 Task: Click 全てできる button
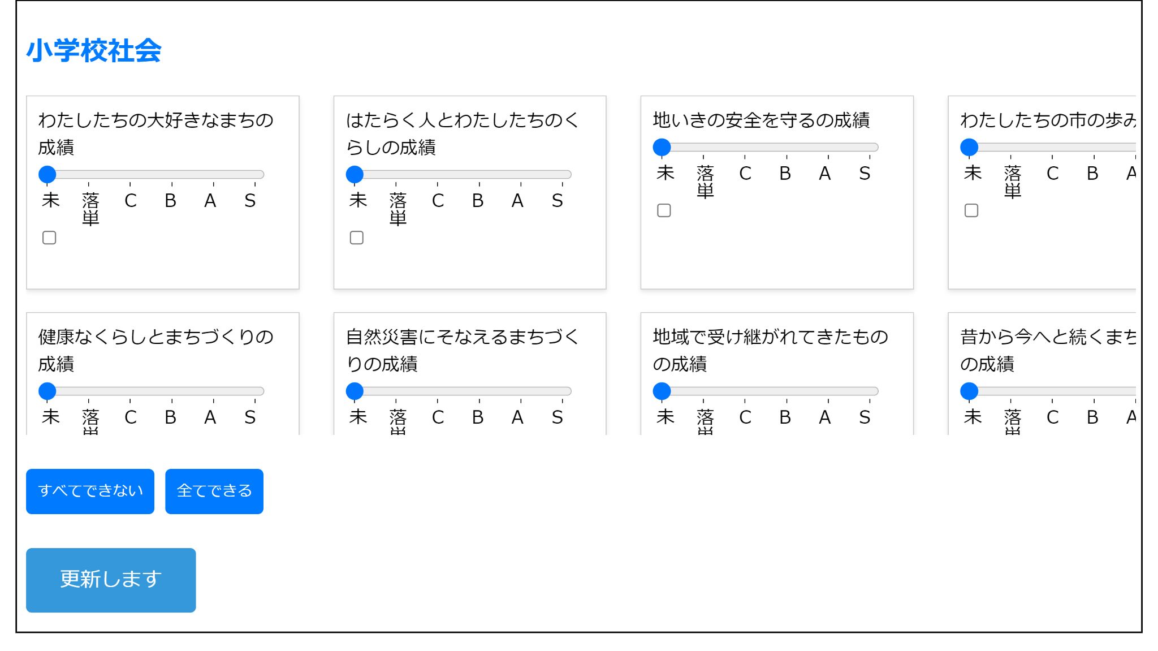[214, 491]
